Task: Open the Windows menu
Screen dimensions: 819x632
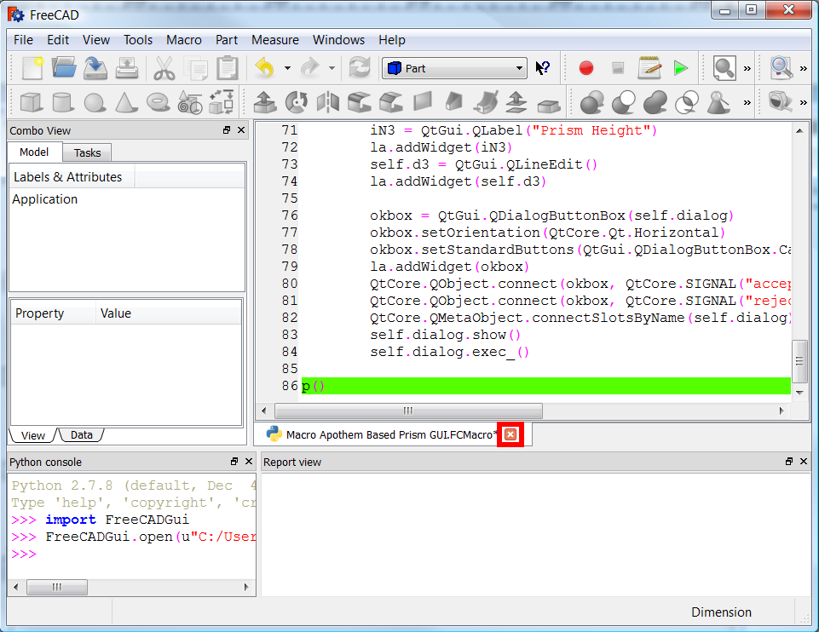Action: tap(338, 40)
